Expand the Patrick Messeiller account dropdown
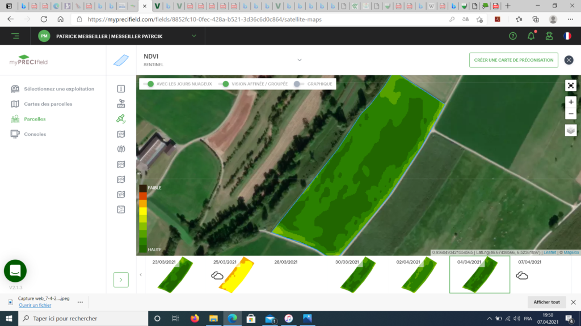This screenshot has width=581, height=326. pyautogui.click(x=194, y=36)
